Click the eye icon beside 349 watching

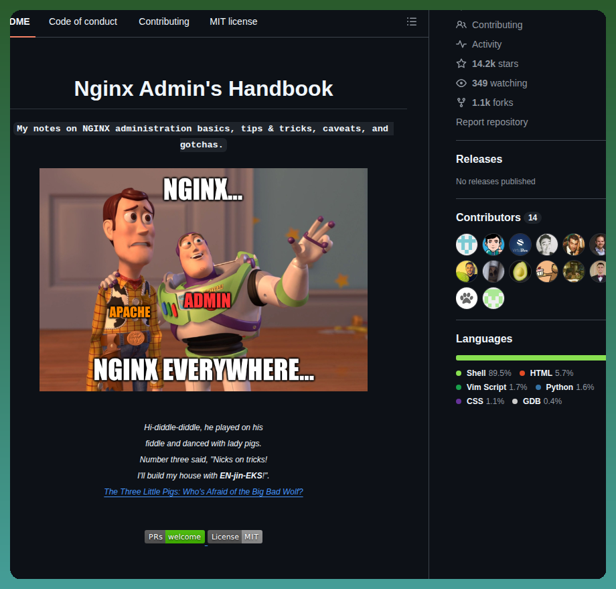[461, 83]
